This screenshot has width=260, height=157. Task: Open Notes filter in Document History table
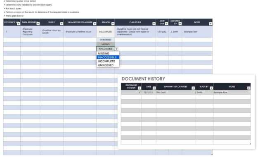pos(248,88)
